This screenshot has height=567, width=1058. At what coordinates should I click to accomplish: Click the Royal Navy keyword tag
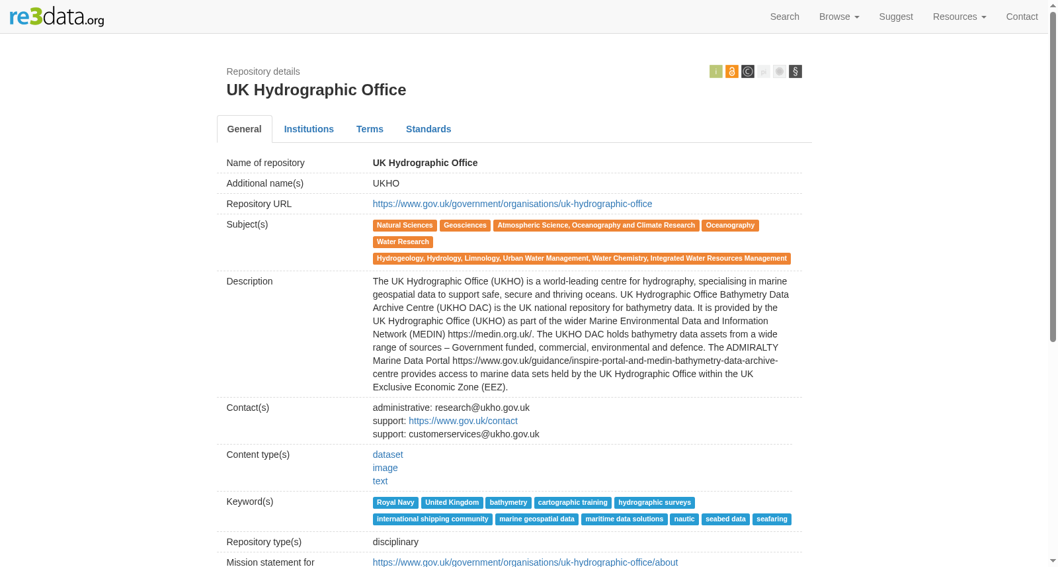click(395, 503)
